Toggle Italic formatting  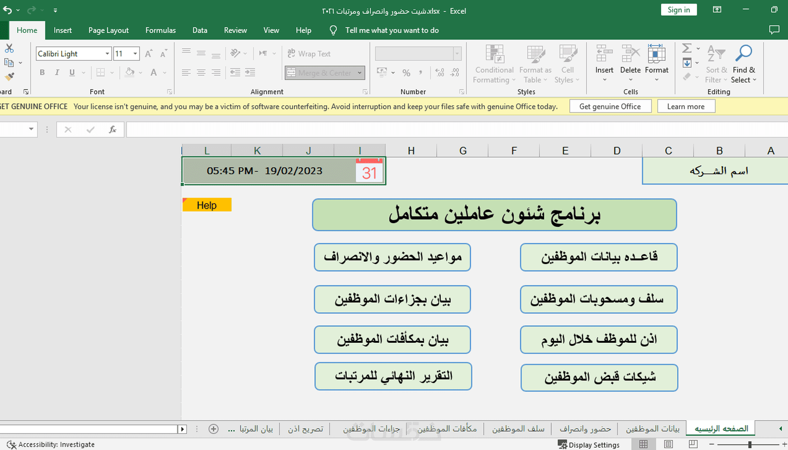pos(57,72)
